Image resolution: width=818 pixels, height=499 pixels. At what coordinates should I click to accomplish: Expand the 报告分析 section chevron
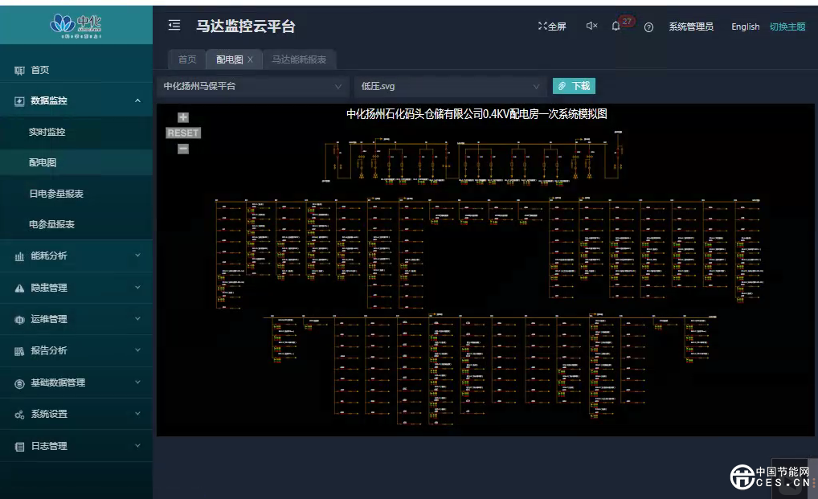(x=137, y=350)
